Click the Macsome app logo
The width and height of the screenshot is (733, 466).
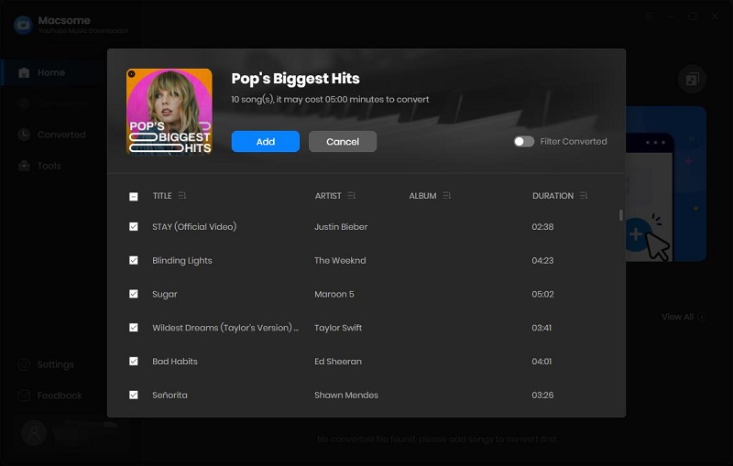point(24,26)
